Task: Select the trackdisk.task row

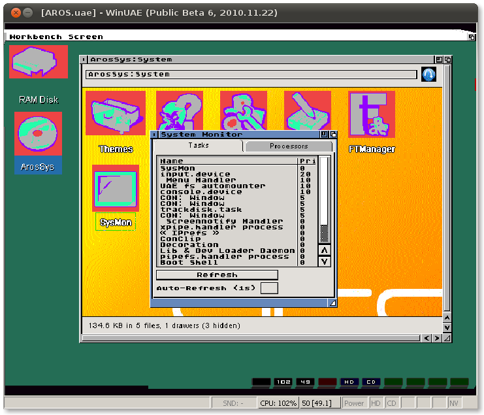Action: 237,210
